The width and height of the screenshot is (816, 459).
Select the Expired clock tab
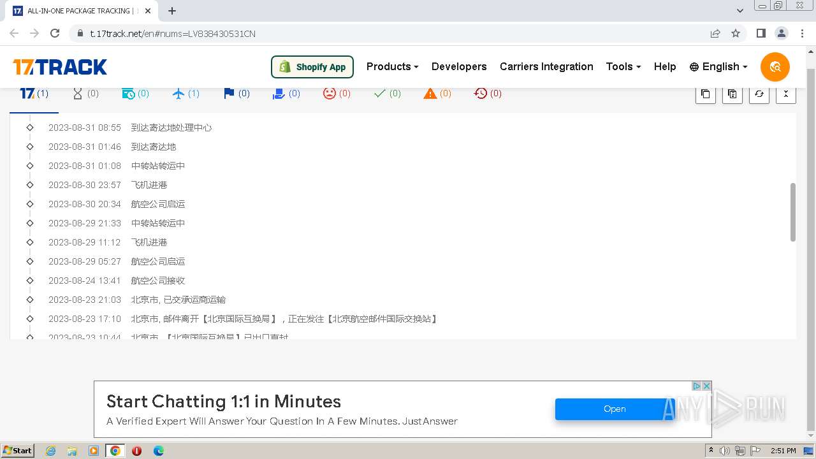[x=488, y=94]
